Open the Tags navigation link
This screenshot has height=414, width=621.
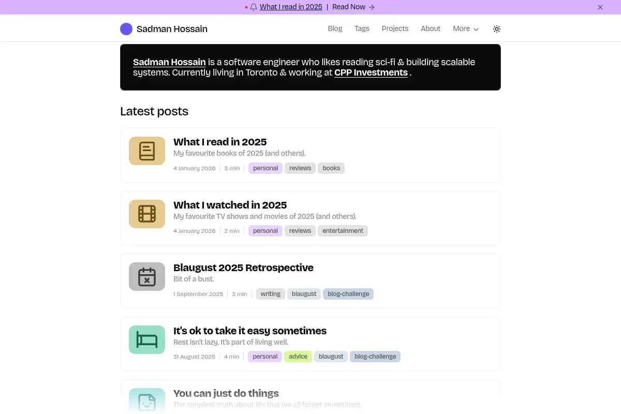[x=362, y=29]
